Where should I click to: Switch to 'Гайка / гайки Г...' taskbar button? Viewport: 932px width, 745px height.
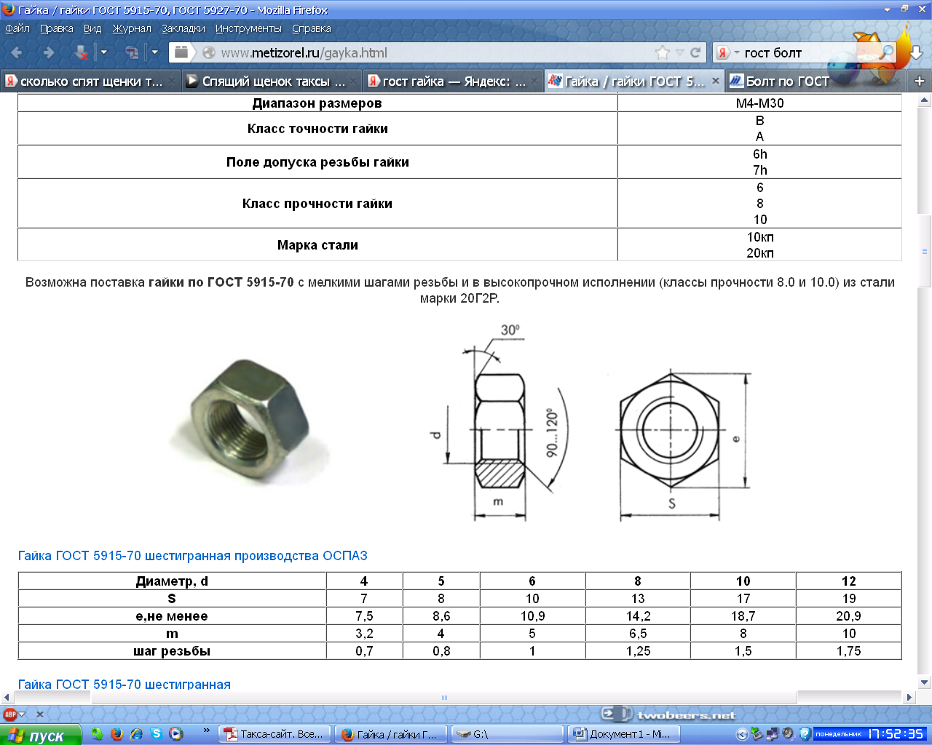390,735
